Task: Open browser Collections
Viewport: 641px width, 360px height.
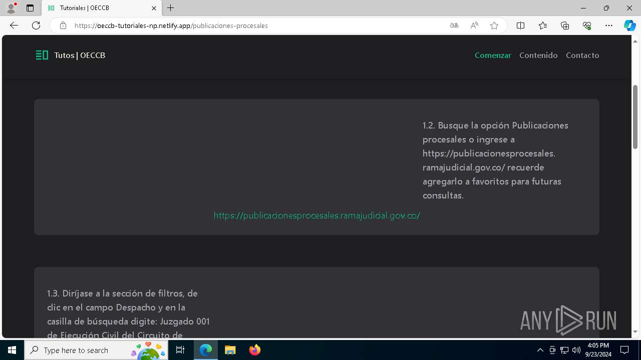Action: point(565,25)
